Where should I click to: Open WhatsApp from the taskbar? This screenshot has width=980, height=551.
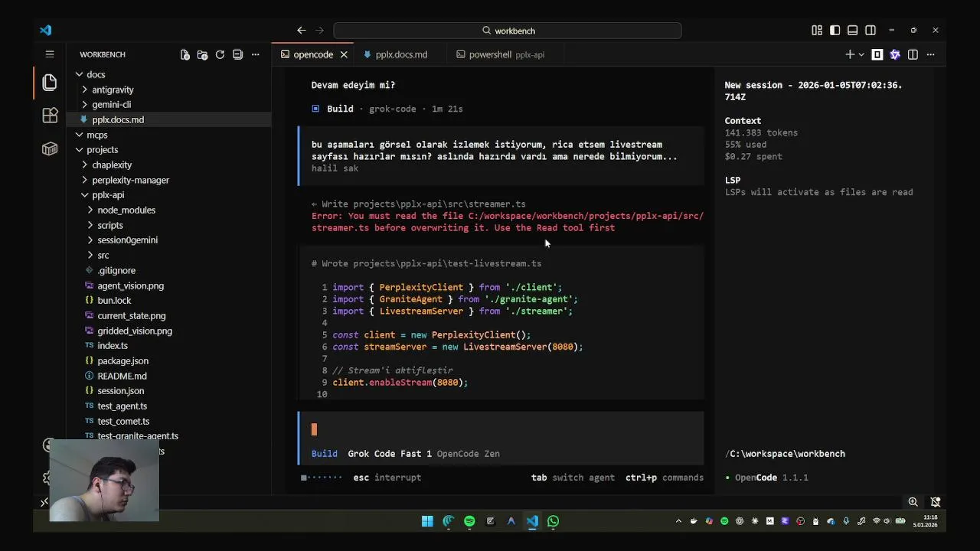pyautogui.click(x=553, y=521)
